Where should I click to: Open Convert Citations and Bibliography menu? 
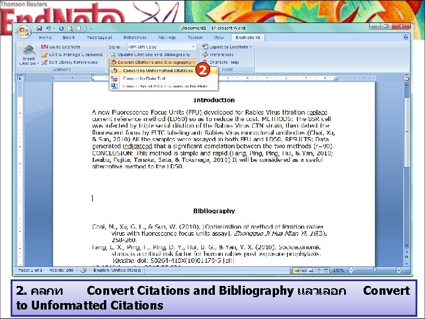point(152,62)
